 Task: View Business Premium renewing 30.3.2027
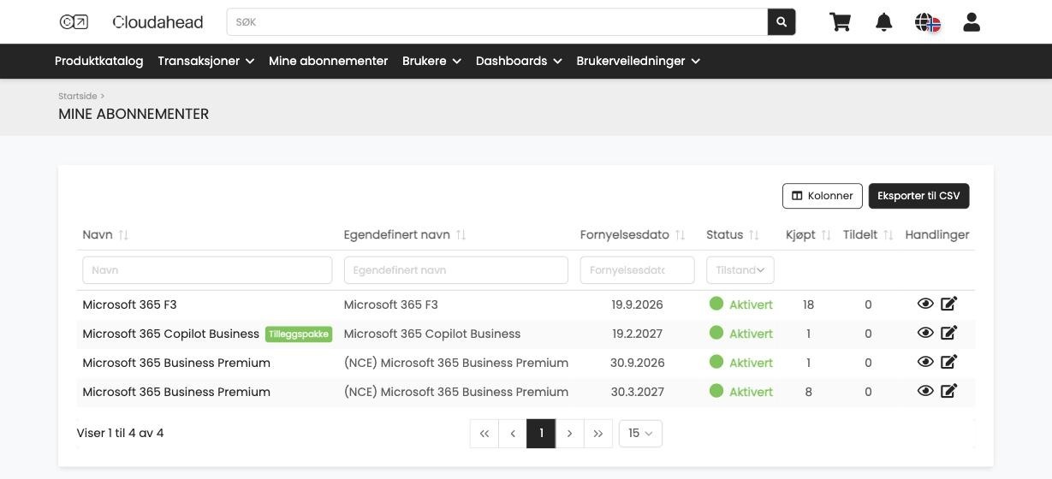925,391
